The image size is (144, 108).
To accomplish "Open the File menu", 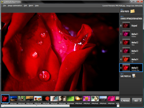I will point(5,6).
